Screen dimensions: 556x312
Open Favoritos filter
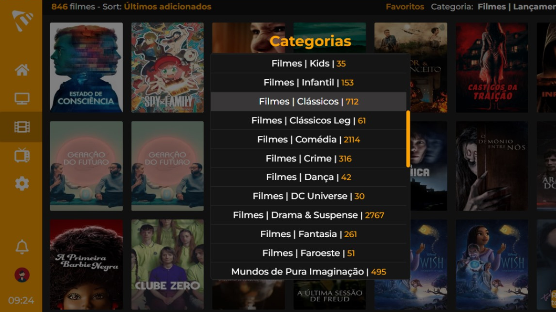click(405, 7)
